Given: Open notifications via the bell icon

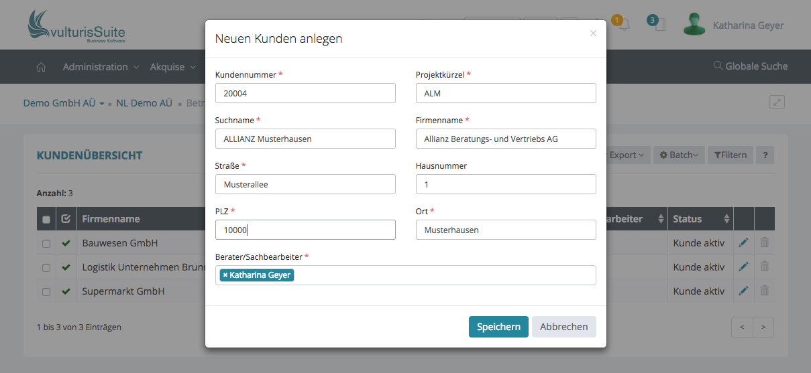Looking at the screenshot, I should (625, 25).
